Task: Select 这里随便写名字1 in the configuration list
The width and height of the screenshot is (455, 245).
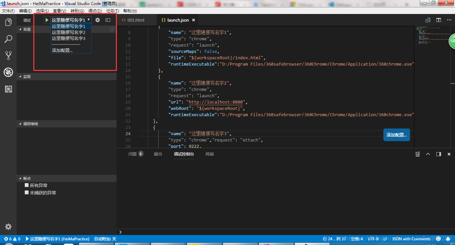Action: (x=71, y=26)
